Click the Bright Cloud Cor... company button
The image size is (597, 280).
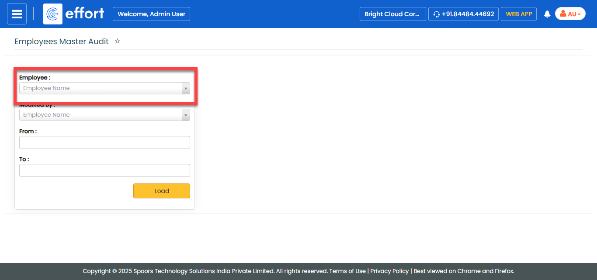(x=392, y=14)
